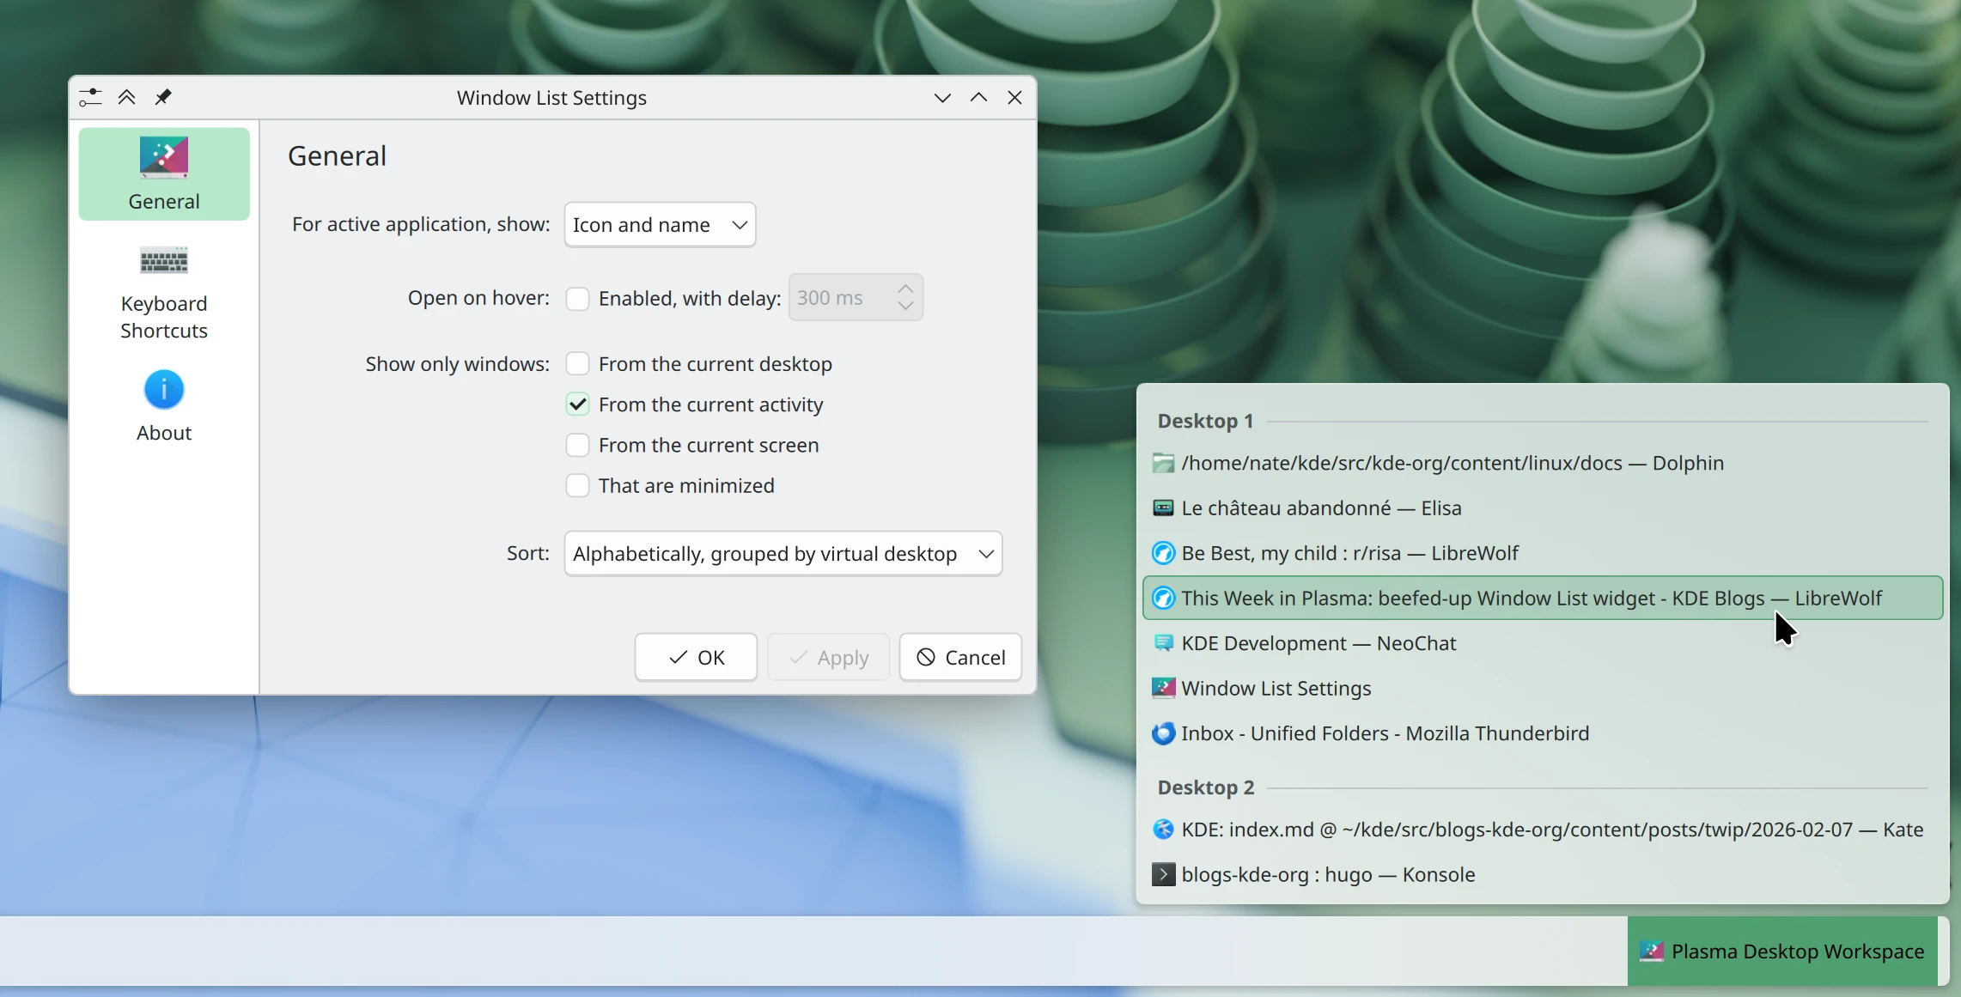This screenshot has width=1961, height=997.
Task: Click the Dolphin icon in the window list
Action: [1163, 463]
